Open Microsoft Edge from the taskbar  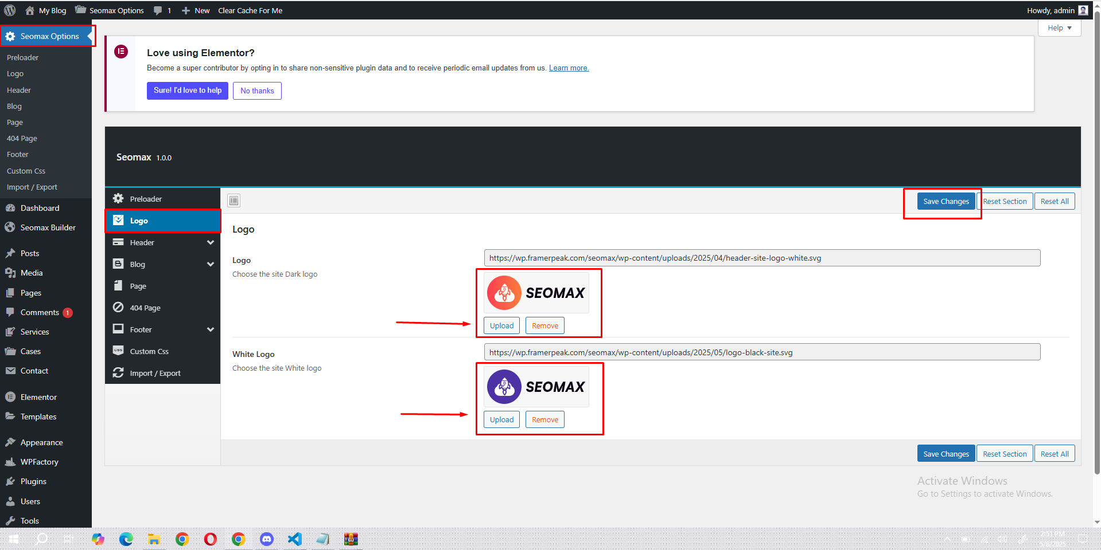[x=126, y=539]
